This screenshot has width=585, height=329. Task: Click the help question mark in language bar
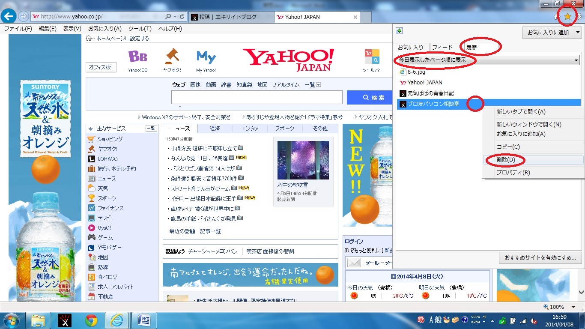click(465, 320)
